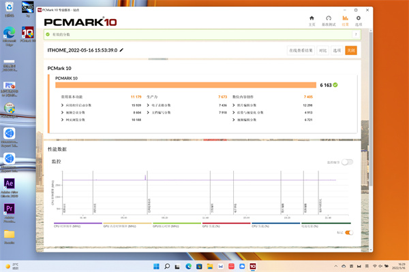Open PCMark 10 desktop shortcut

click(x=28, y=35)
